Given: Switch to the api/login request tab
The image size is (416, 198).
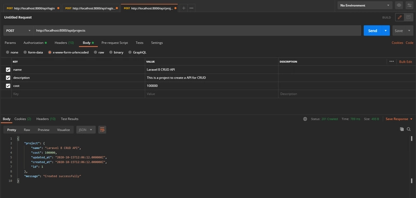Looking at the screenshot, I should coord(32,8).
